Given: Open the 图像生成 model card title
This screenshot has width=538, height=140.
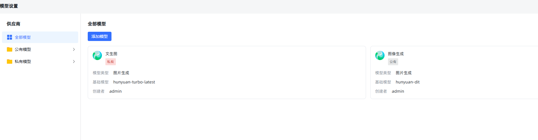Looking at the screenshot, I should click(396, 54).
